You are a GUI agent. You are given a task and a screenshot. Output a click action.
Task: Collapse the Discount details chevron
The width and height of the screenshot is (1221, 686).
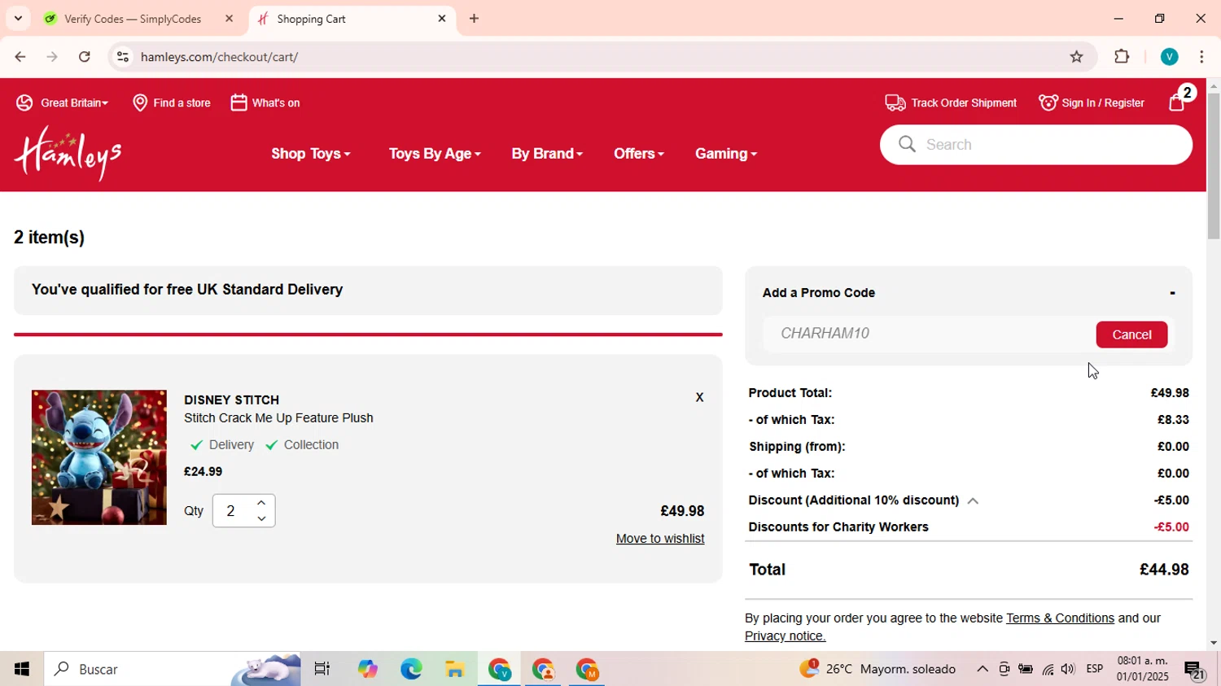(973, 501)
